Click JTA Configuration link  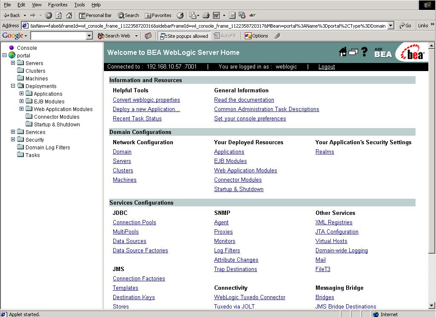[x=337, y=232]
